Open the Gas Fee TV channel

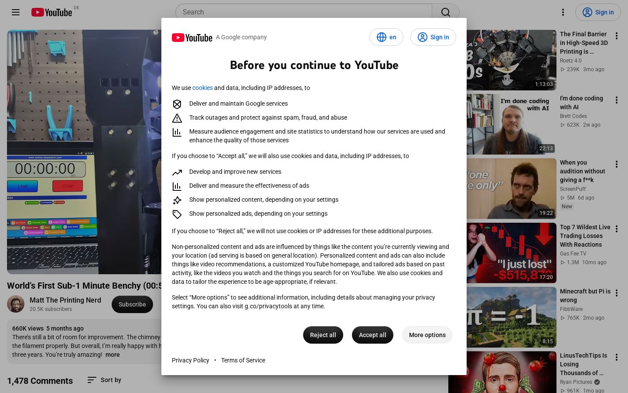click(x=573, y=254)
